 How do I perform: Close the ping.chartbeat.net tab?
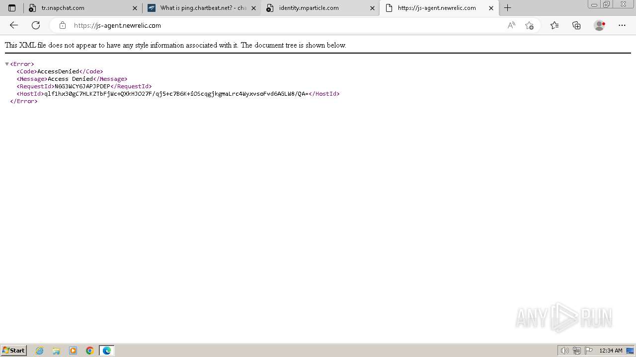253,8
